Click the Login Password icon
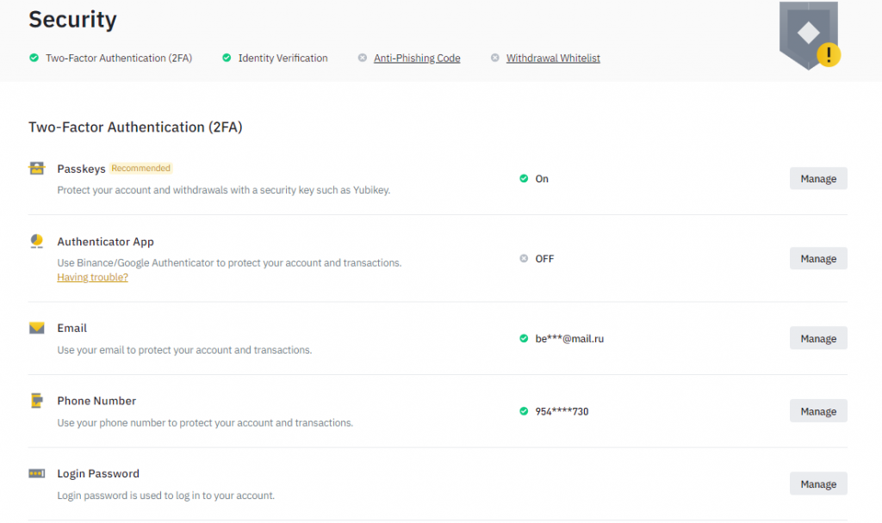The height and width of the screenshot is (523, 882). coord(36,473)
